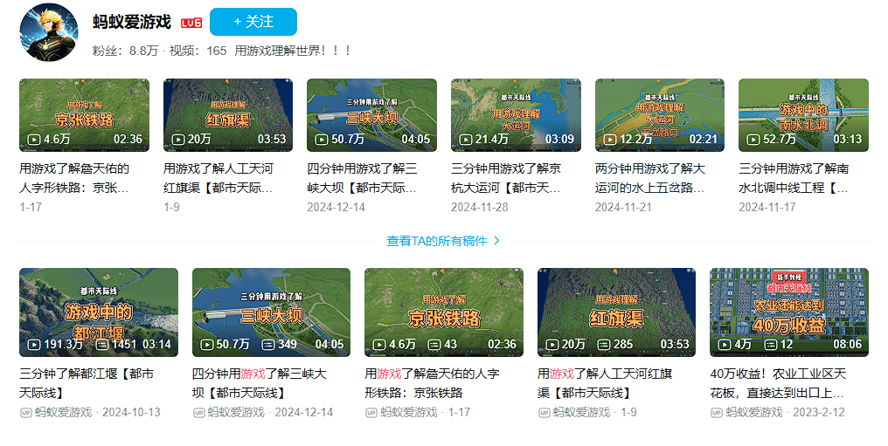Open title 三分钟了解都江堰【都市天际线】
This screenshot has height=446, width=888.
pos(87,382)
